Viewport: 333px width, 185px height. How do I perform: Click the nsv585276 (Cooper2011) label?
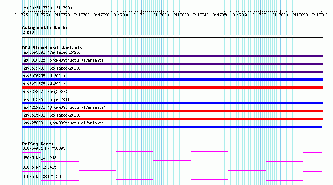pos(47,99)
